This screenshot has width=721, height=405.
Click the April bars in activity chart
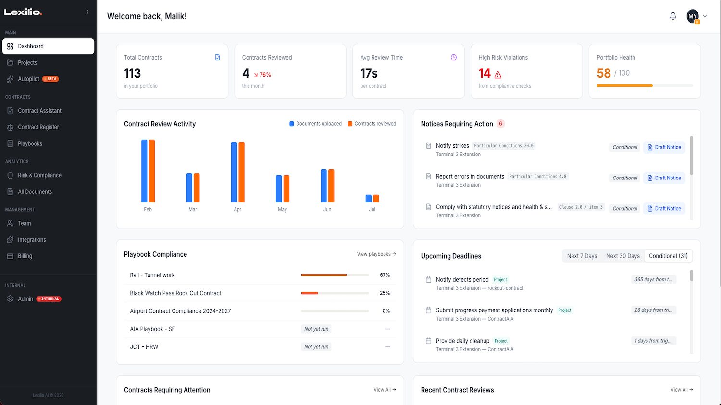(x=237, y=172)
